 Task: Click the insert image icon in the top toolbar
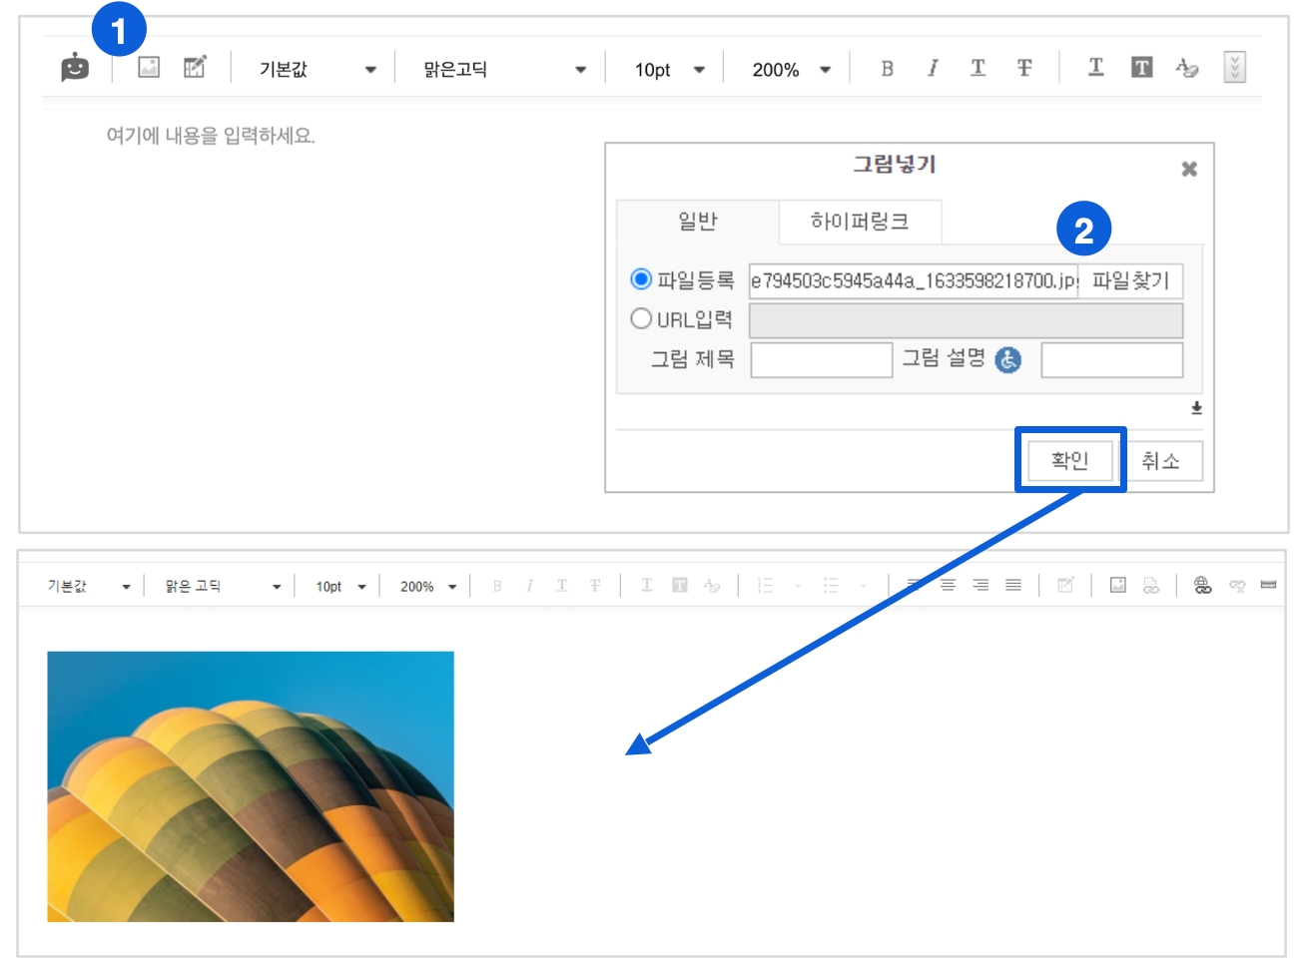(x=149, y=68)
